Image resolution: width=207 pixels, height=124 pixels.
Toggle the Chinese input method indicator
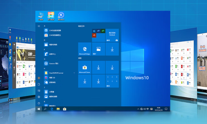click(x=148, y=109)
